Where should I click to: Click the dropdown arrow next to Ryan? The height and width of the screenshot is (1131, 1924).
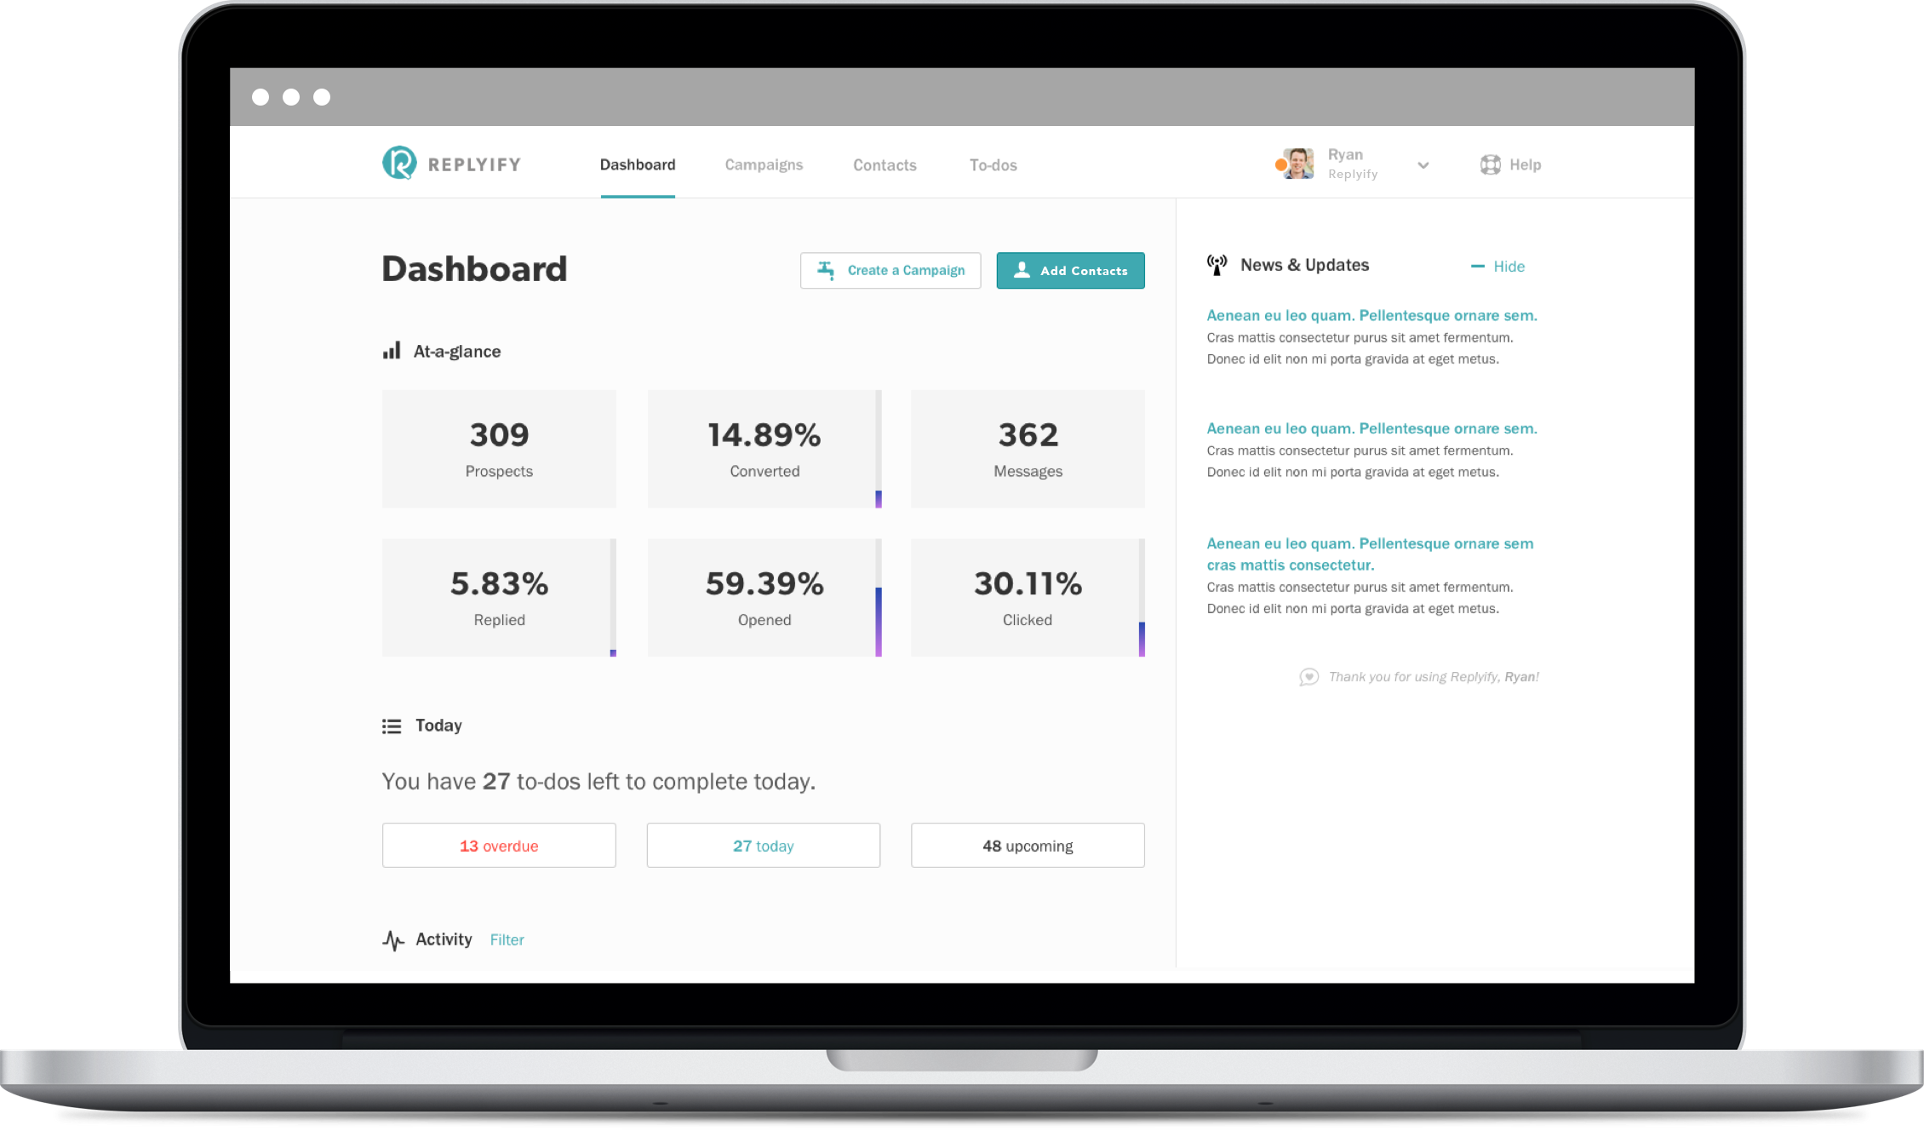tap(1423, 165)
